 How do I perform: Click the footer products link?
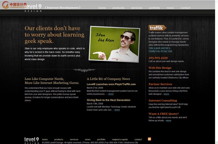[x=58, y=139]
